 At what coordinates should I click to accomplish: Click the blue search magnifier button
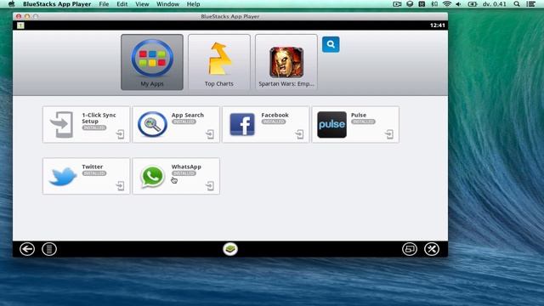click(x=331, y=44)
